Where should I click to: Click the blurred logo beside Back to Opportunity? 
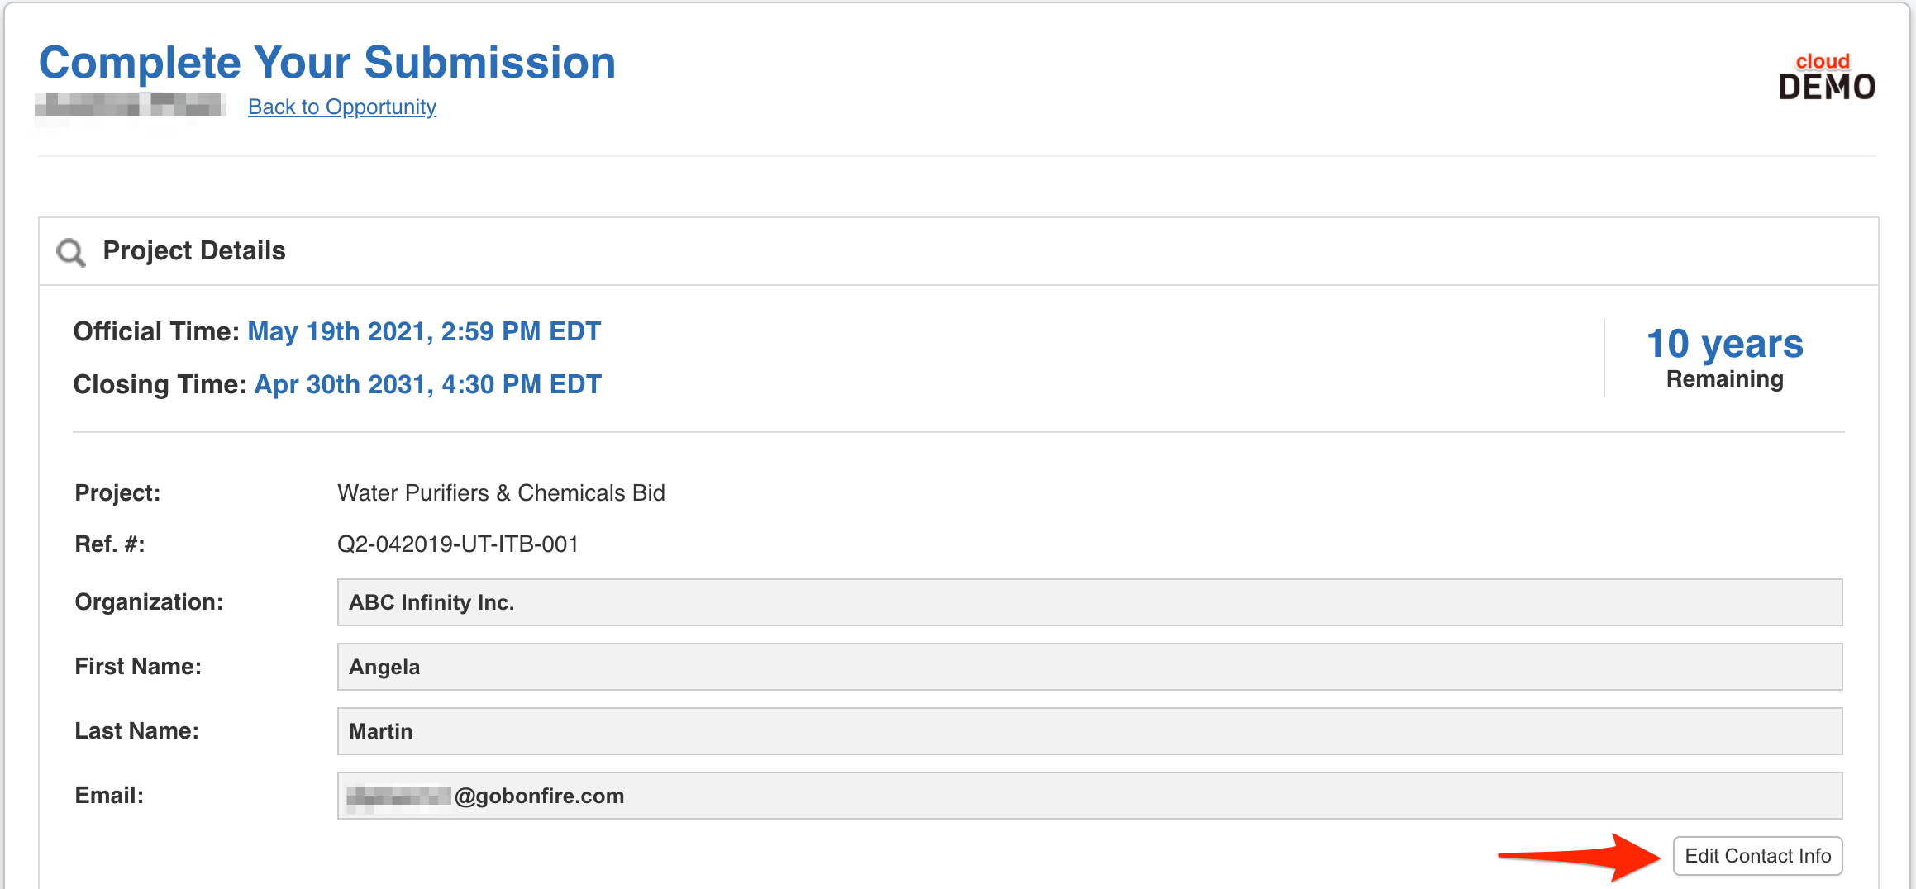point(130,107)
